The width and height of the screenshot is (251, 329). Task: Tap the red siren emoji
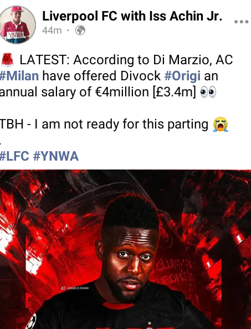coord(7,60)
